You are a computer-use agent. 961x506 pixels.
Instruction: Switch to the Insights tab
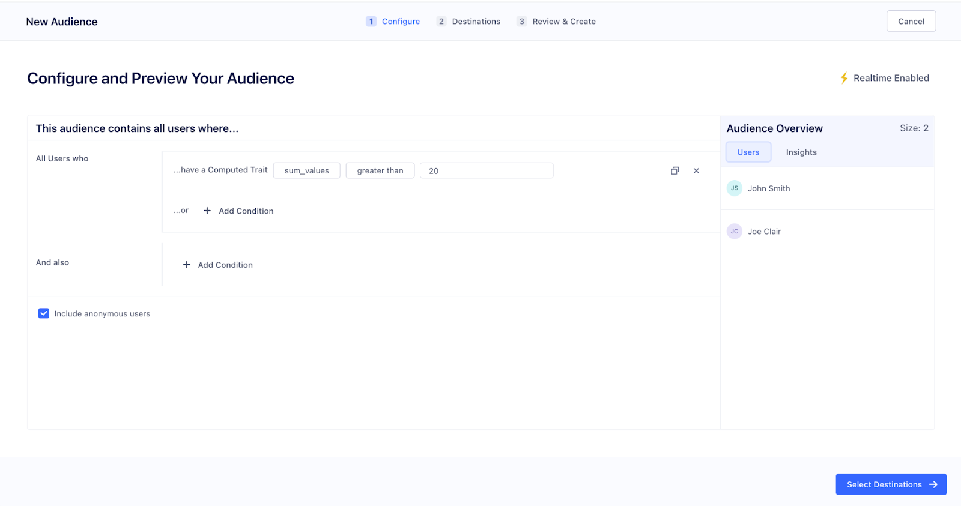click(x=801, y=152)
